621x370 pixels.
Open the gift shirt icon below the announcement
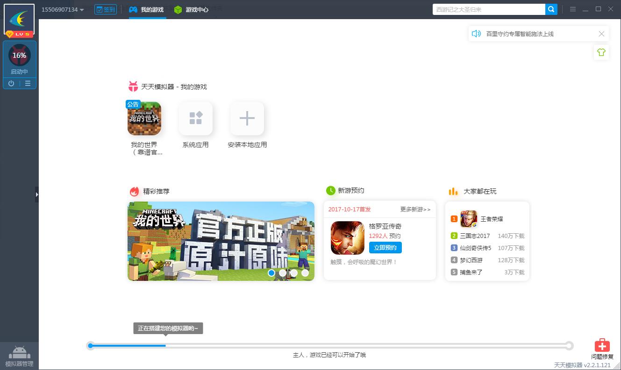pyautogui.click(x=601, y=52)
